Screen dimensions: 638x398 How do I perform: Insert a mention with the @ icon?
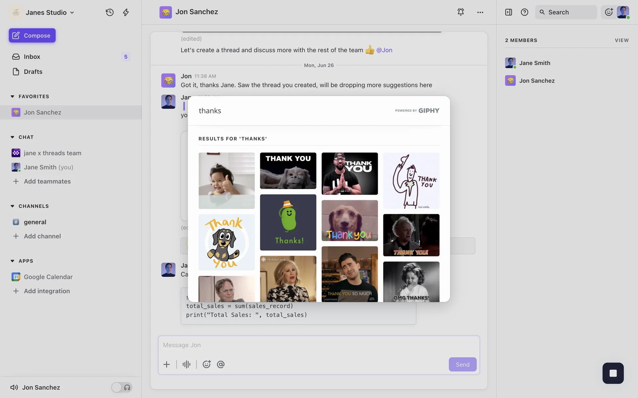click(x=221, y=365)
